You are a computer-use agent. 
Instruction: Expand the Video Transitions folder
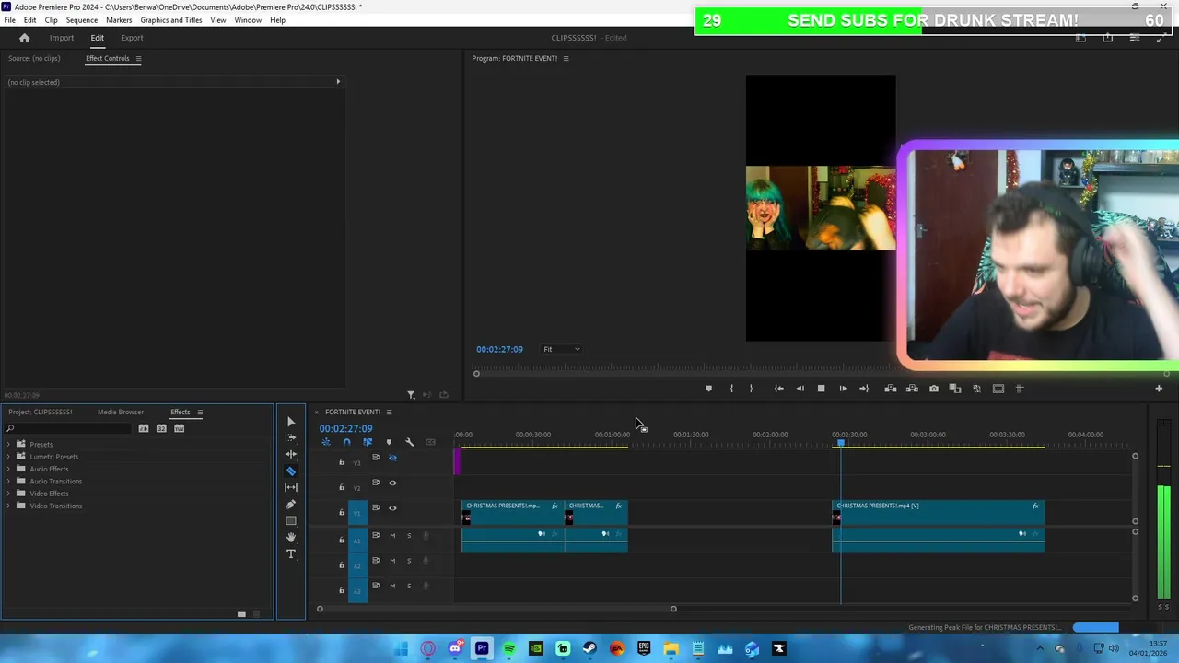[x=9, y=506]
